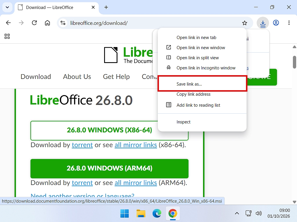Go back with the browser back arrow
297x222 pixels.
click(8, 23)
